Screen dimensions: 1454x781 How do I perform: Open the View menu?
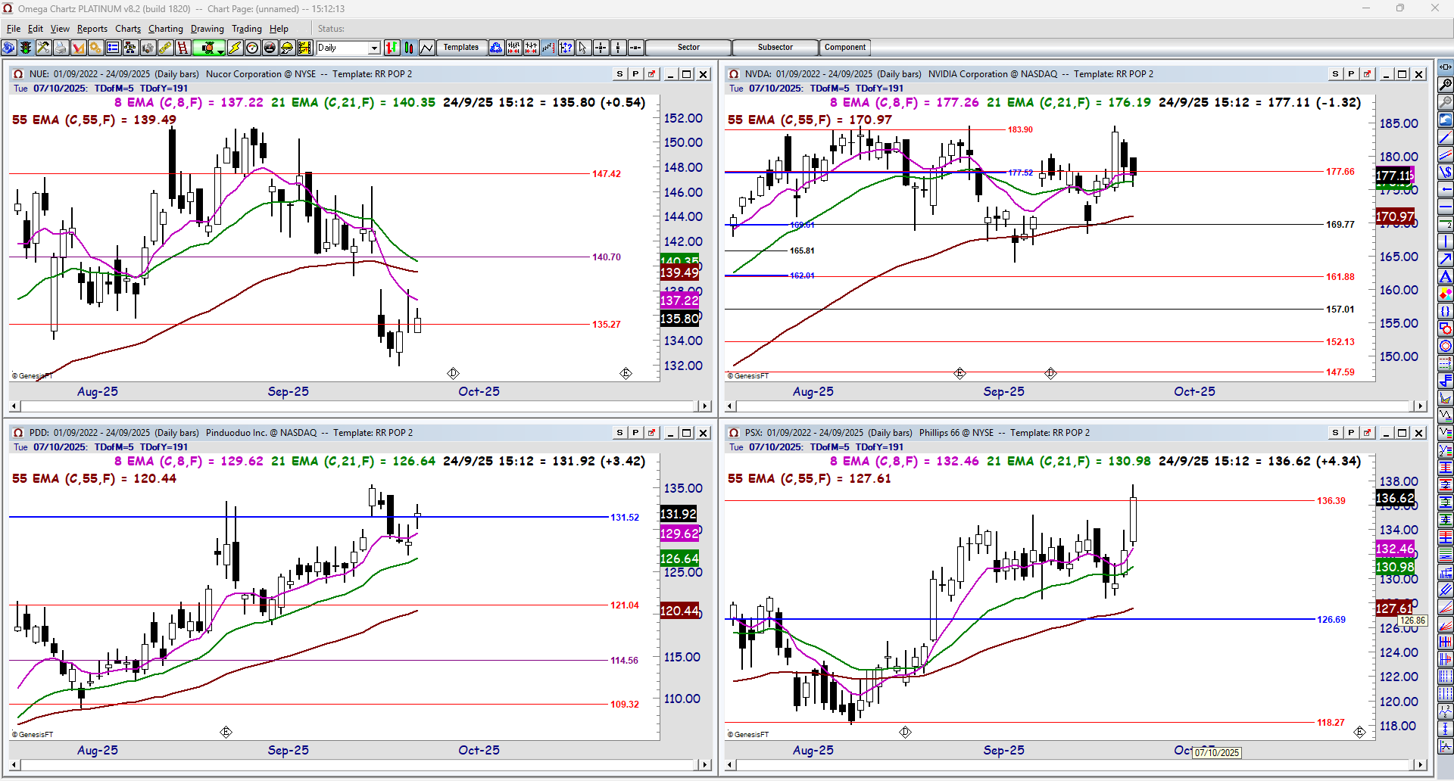click(x=60, y=29)
